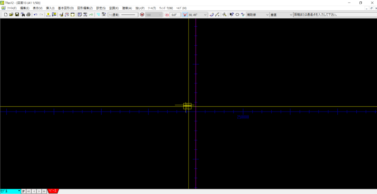
Task: Click the next sheet arrow button
Action: 39,191
